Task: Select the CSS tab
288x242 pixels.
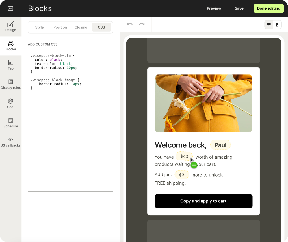Action: coord(101,27)
